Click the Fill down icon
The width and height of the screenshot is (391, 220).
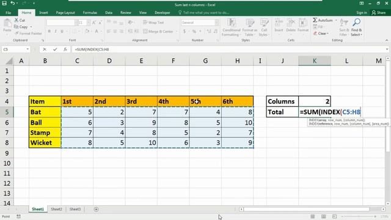(315, 27)
